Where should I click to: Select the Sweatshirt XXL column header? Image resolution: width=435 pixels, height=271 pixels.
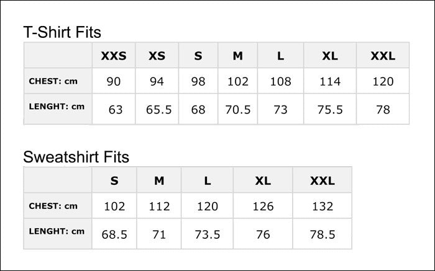tap(322, 181)
